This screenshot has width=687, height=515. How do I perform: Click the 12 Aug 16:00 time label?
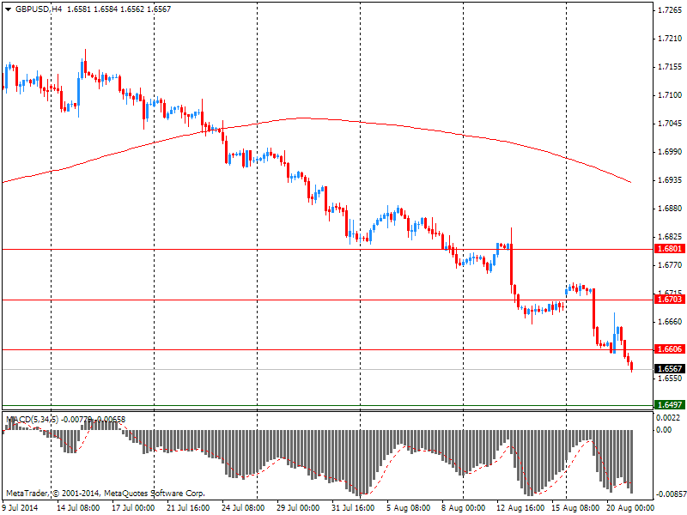pyautogui.click(x=520, y=508)
